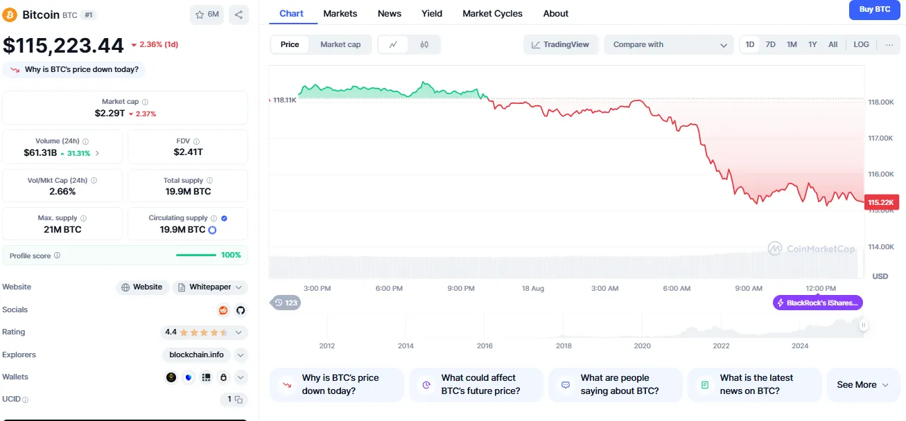Select the line chart view icon

click(x=394, y=44)
